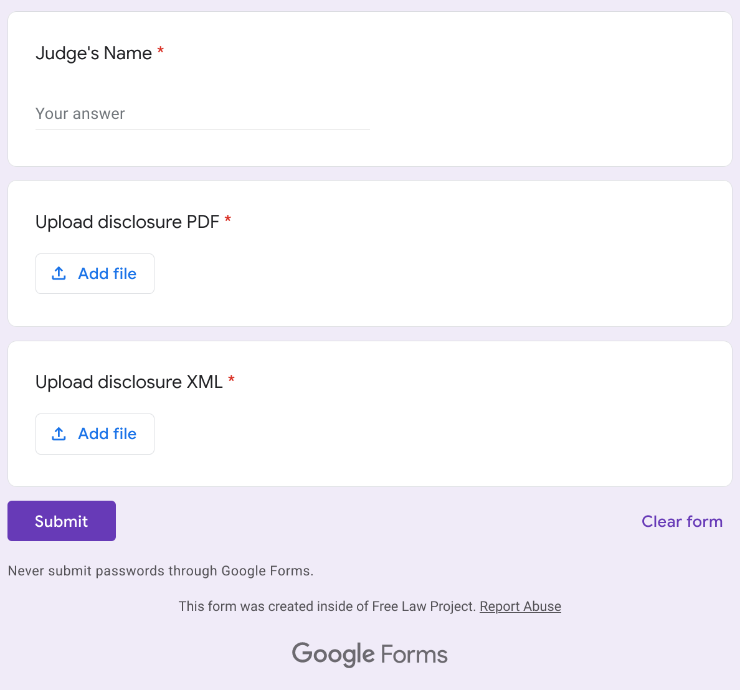Focus the Judge's Name answer field

click(x=202, y=114)
